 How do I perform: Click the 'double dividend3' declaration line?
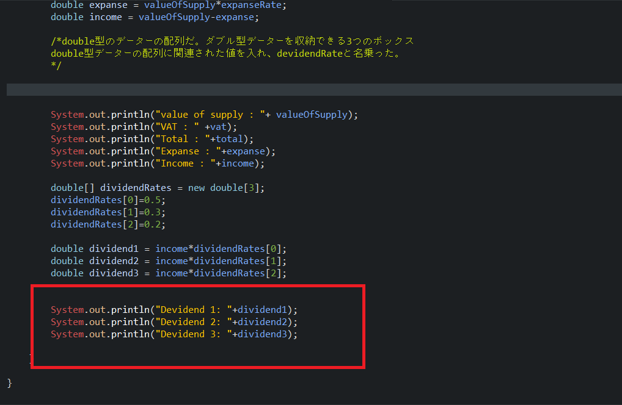(169, 273)
